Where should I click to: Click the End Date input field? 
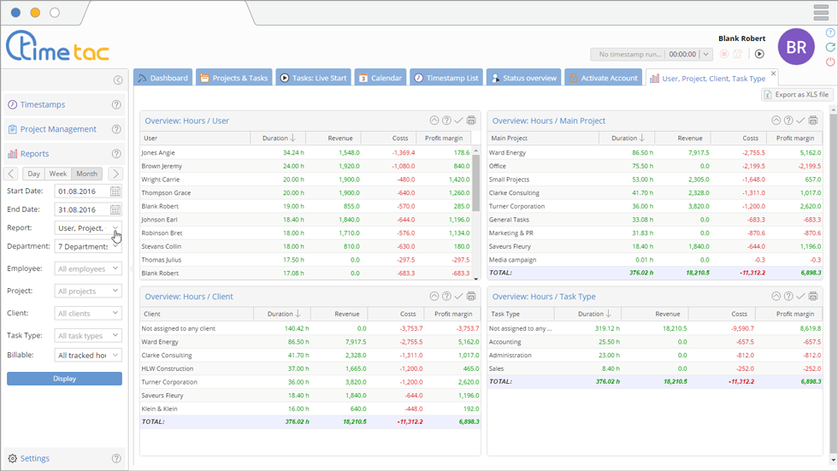[81, 209]
